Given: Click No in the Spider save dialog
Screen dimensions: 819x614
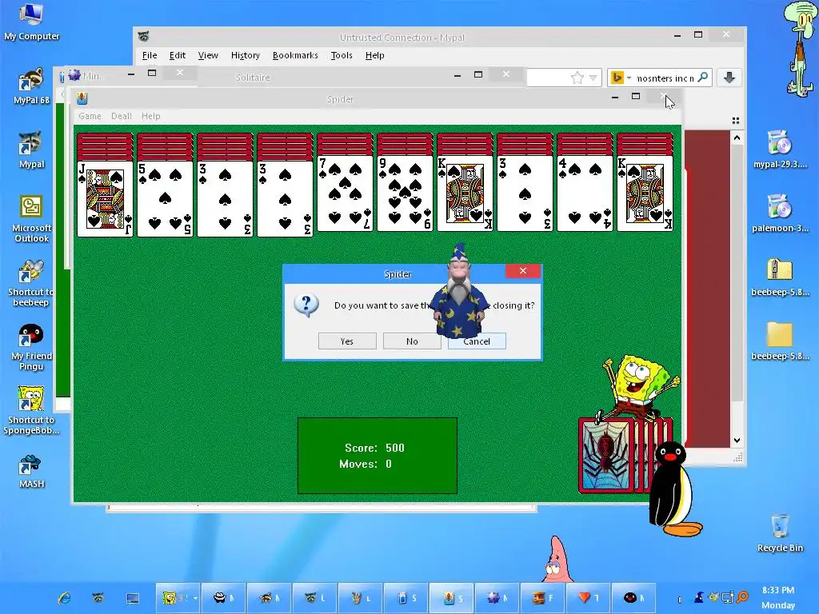Looking at the screenshot, I should [412, 341].
